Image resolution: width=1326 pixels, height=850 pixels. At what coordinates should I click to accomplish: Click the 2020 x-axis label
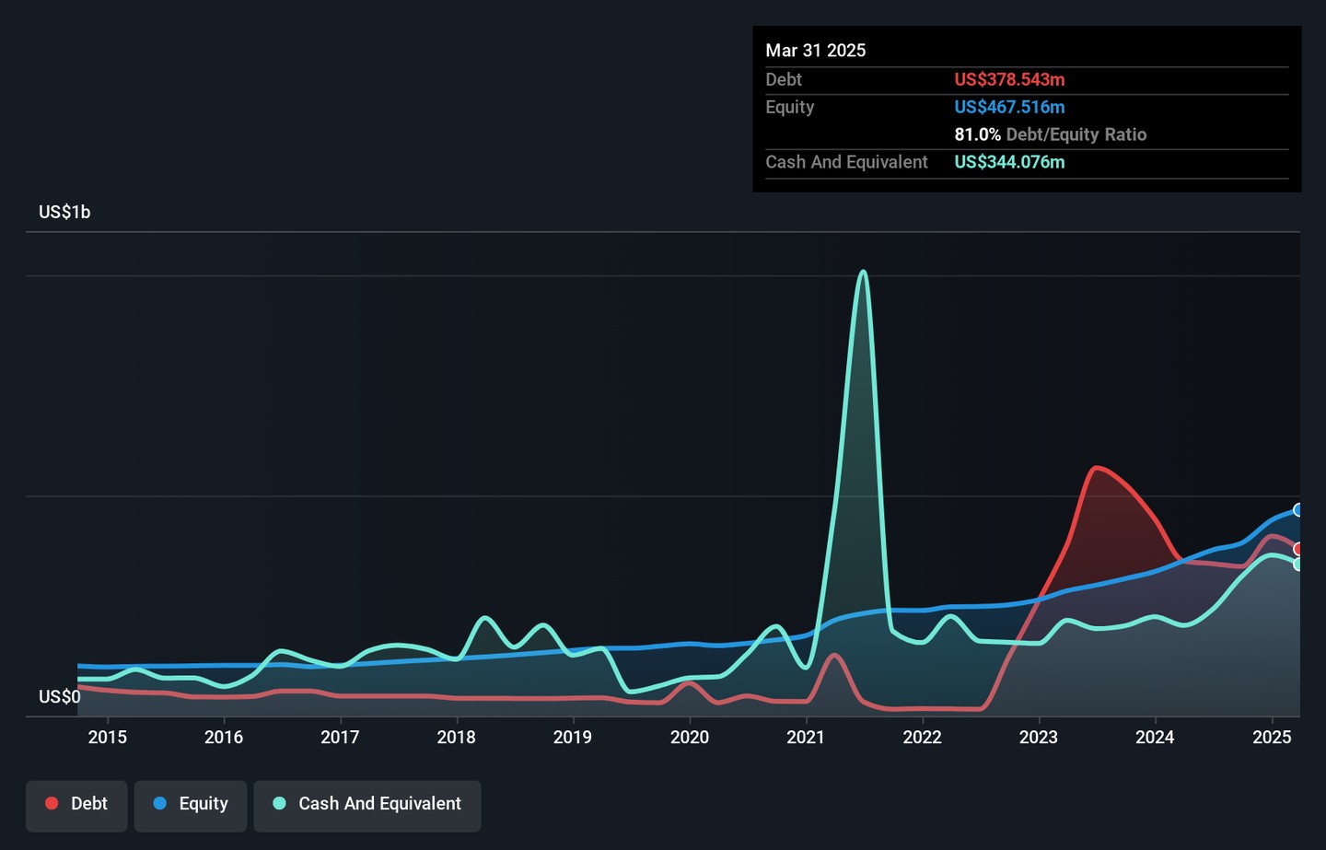tap(690, 737)
